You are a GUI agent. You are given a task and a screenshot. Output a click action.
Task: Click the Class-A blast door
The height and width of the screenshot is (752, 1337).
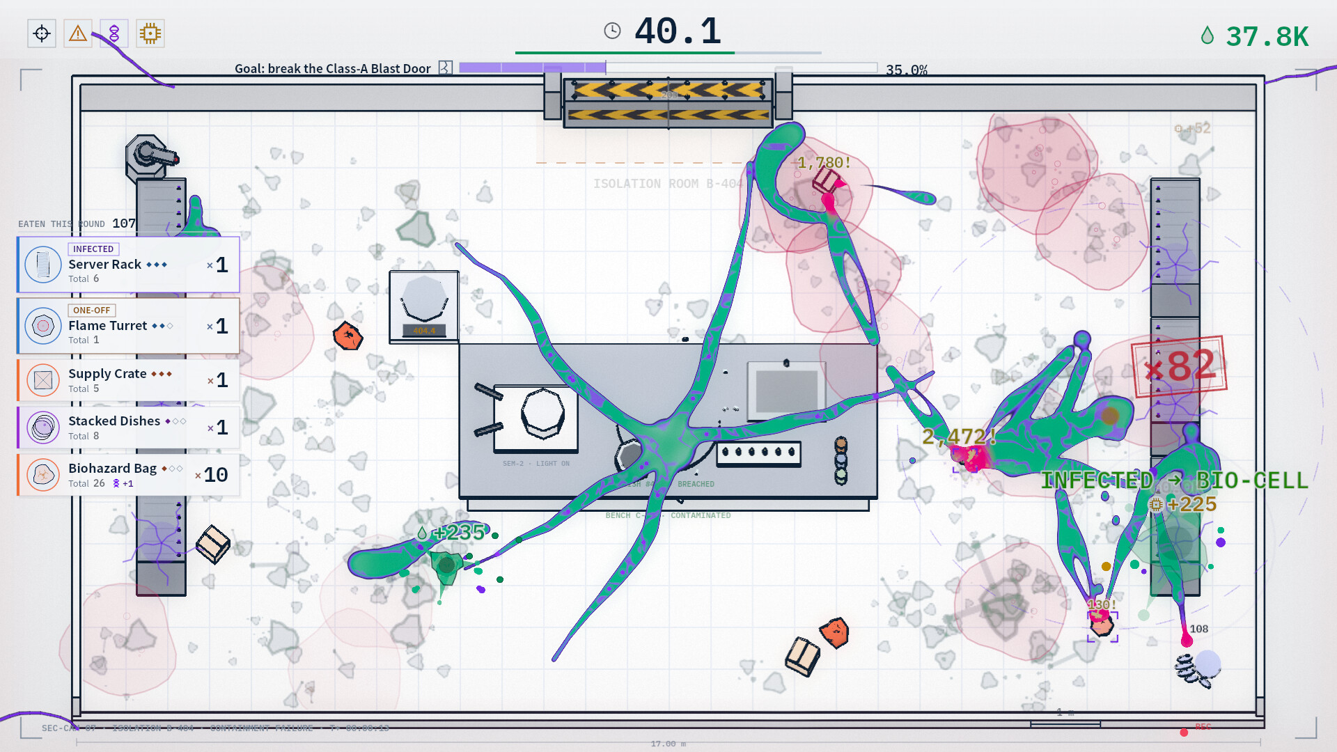pos(668,102)
